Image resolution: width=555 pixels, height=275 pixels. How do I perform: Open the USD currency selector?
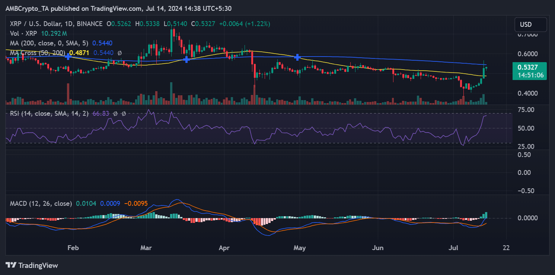[x=530, y=25]
